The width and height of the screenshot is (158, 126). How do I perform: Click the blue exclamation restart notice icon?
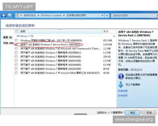tap(121, 76)
